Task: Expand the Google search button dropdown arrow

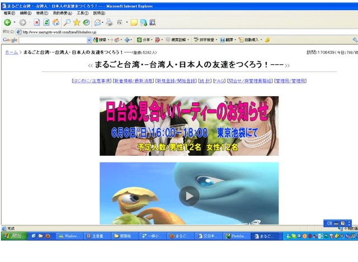Action: (109, 40)
